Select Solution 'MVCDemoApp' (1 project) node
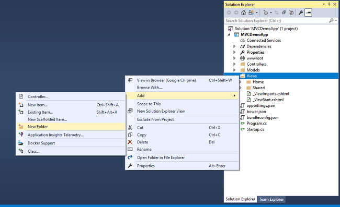340x207 pixels. point(266,29)
